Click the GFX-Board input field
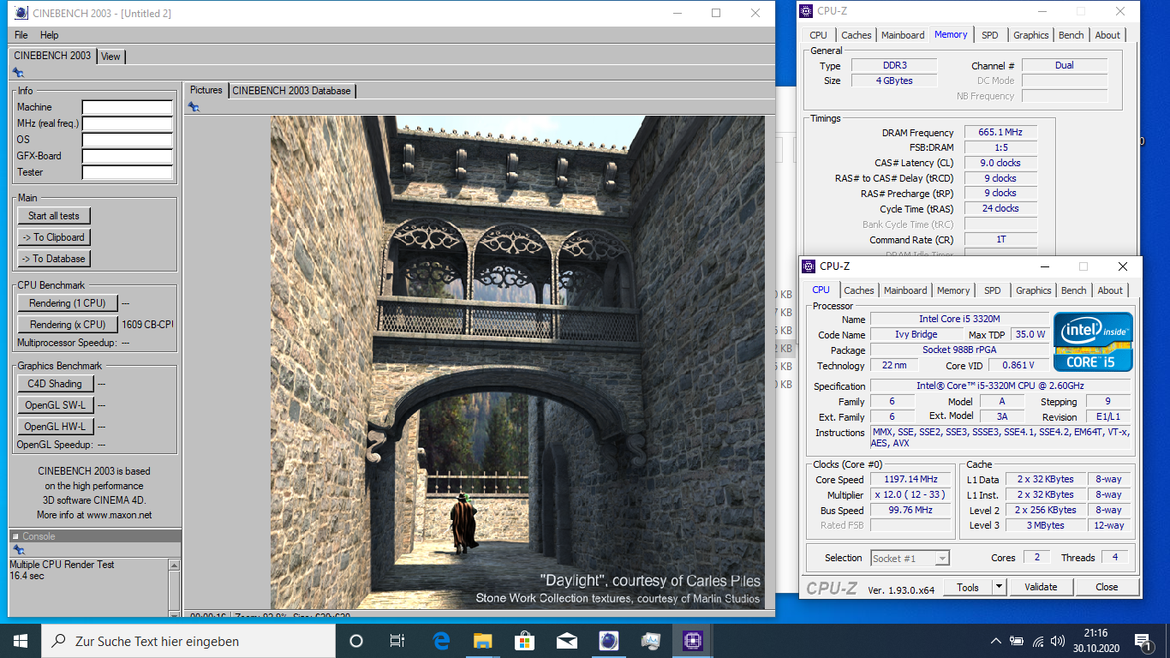The image size is (1170, 658). pos(128,157)
